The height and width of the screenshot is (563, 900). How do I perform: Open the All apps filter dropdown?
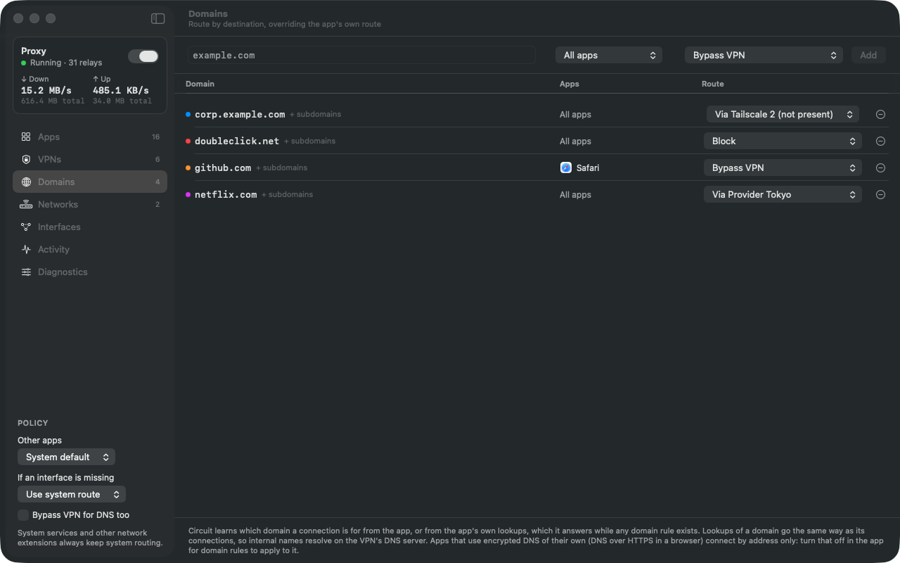click(609, 55)
